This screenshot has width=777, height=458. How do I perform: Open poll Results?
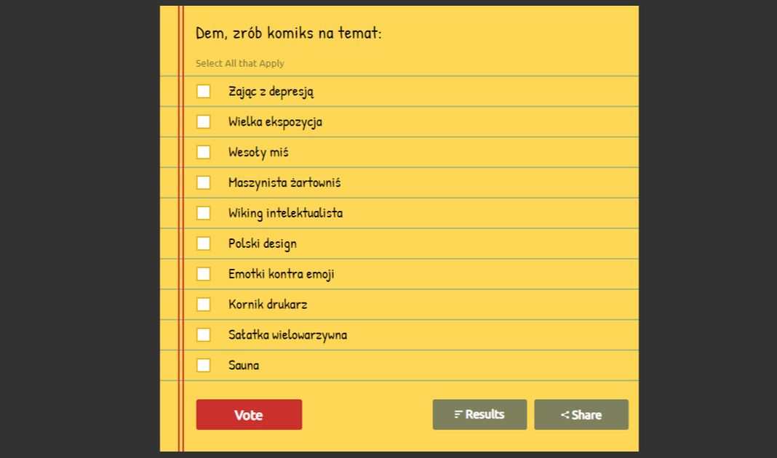coord(479,414)
